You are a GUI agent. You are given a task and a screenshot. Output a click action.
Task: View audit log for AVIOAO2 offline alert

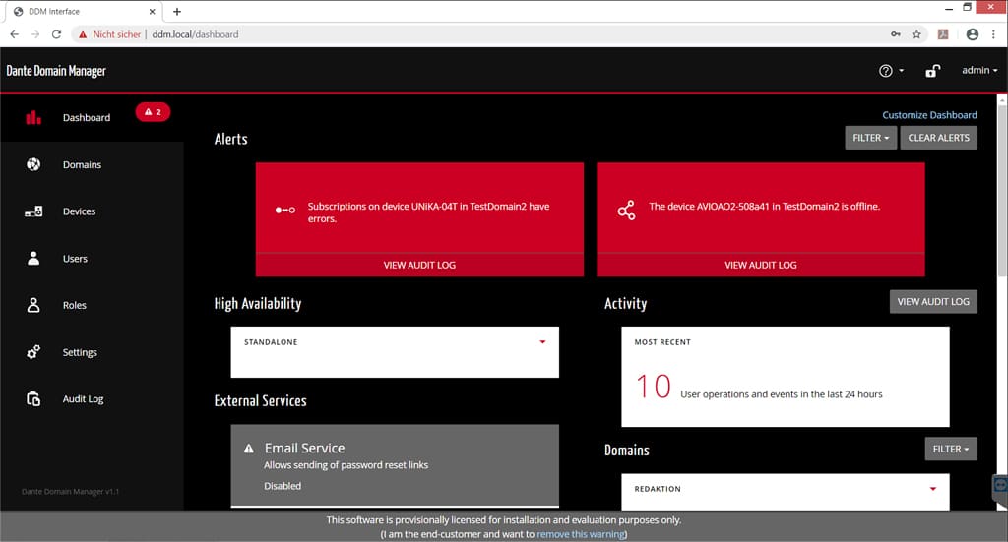coord(761,265)
